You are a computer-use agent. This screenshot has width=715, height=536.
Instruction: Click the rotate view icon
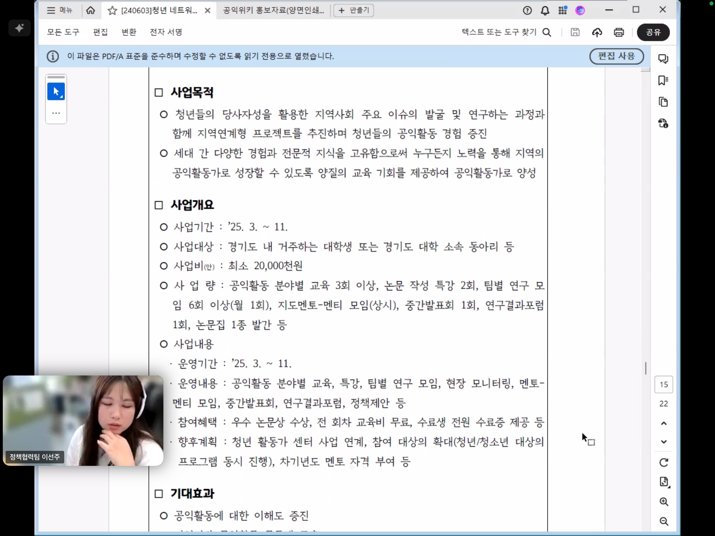click(664, 463)
